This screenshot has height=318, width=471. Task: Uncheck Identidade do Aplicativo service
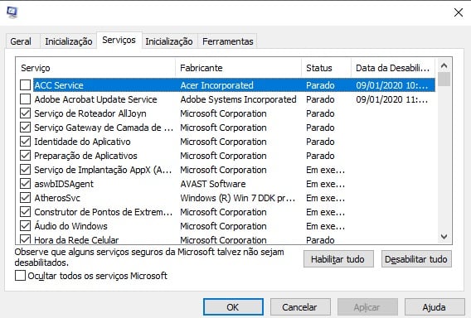click(25, 142)
